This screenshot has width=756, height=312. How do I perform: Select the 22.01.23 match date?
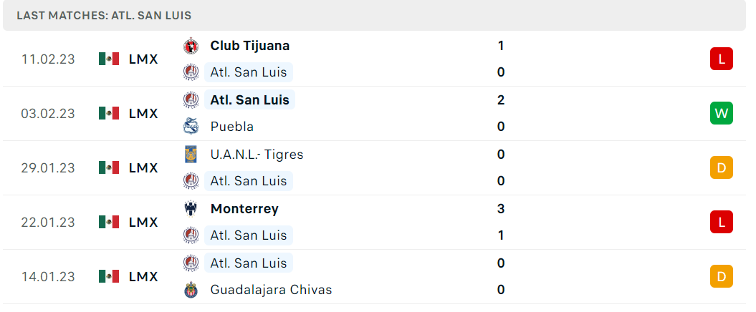48,223
